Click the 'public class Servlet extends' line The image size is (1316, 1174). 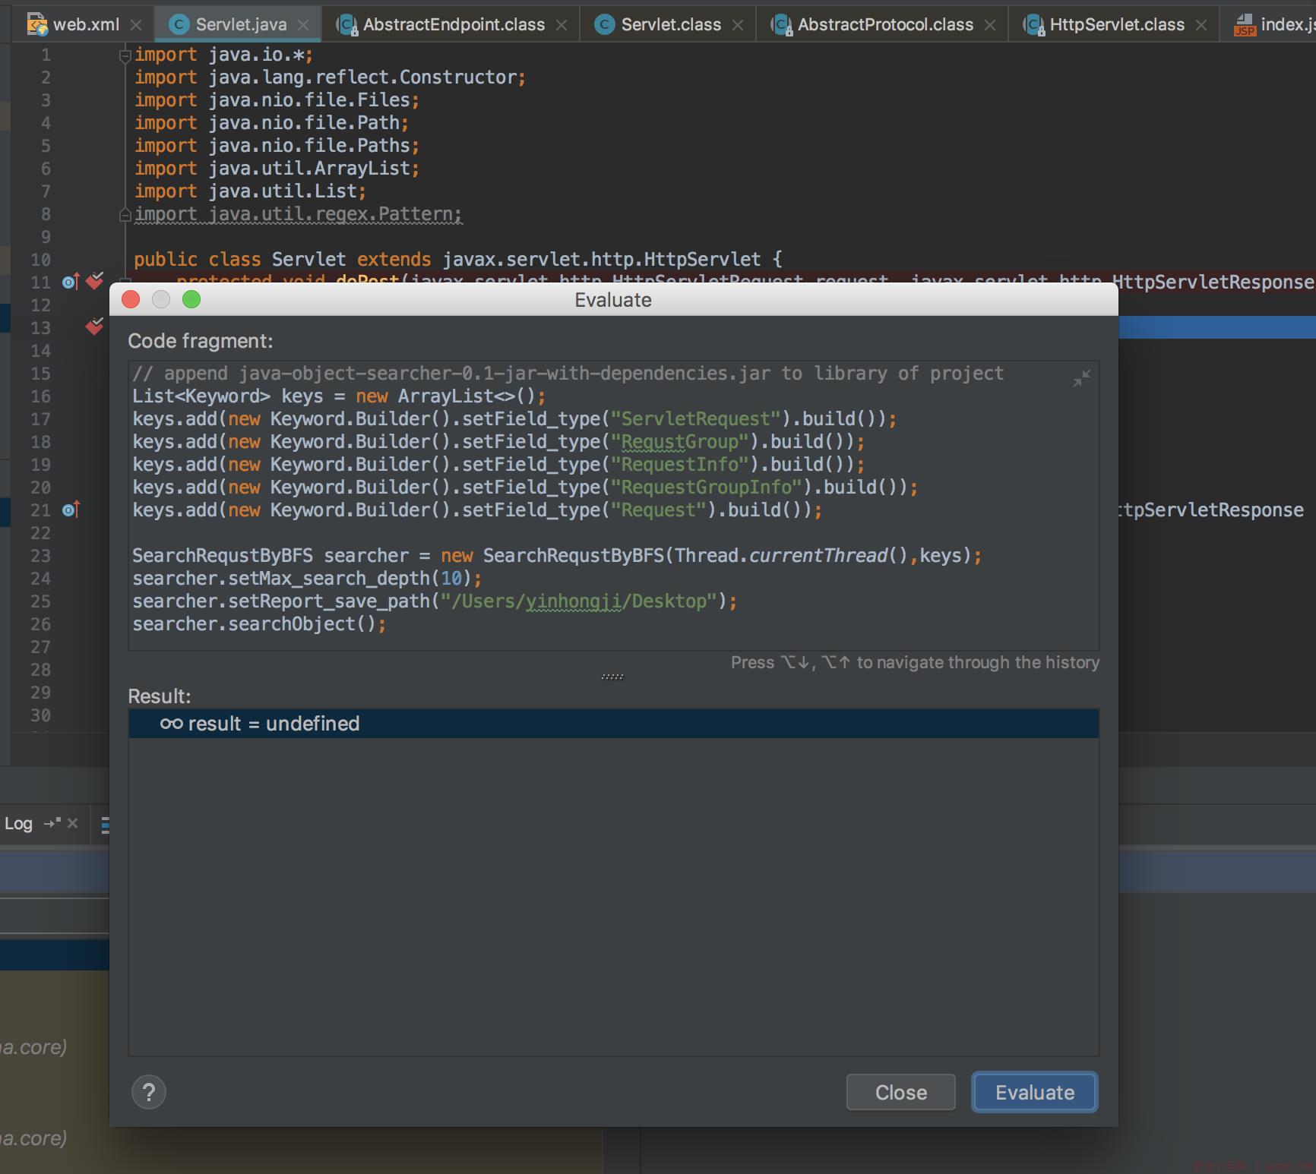[x=458, y=260]
